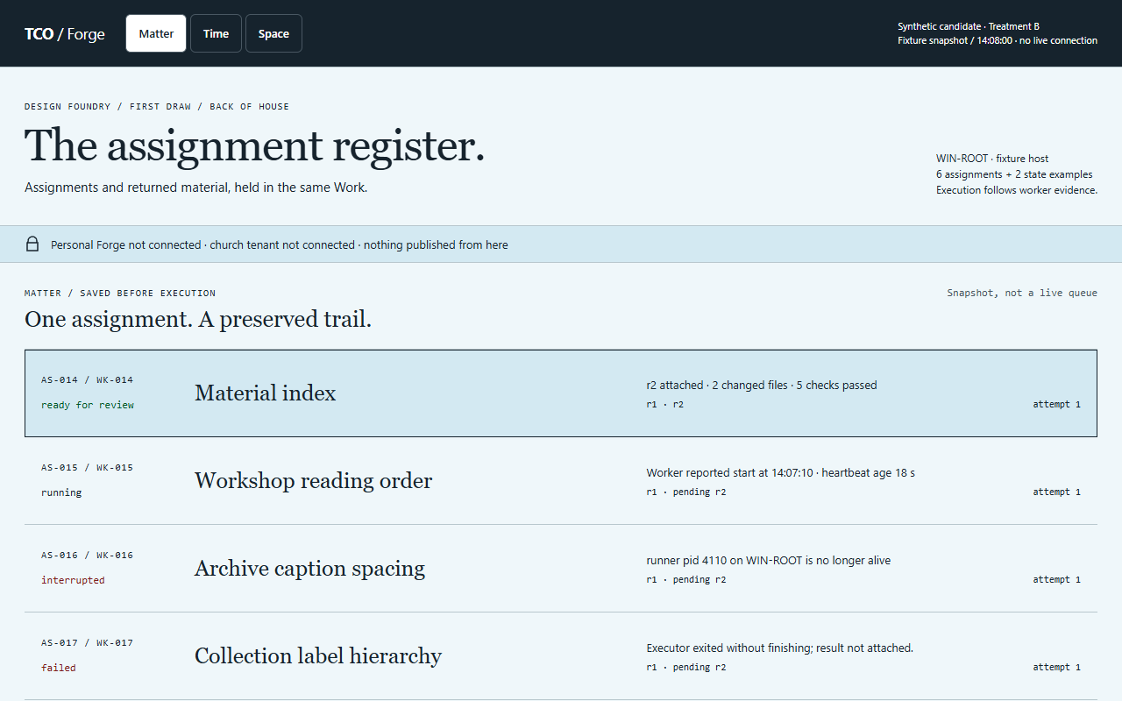
Task: Click the ready for review status label
Action: point(88,405)
